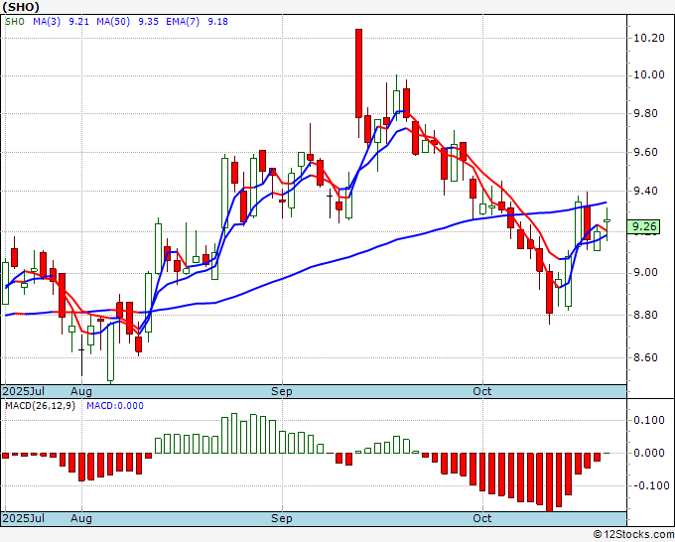Click the 10.20 price axis label
The width and height of the screenshot is (675, 542).
[649, 38]
